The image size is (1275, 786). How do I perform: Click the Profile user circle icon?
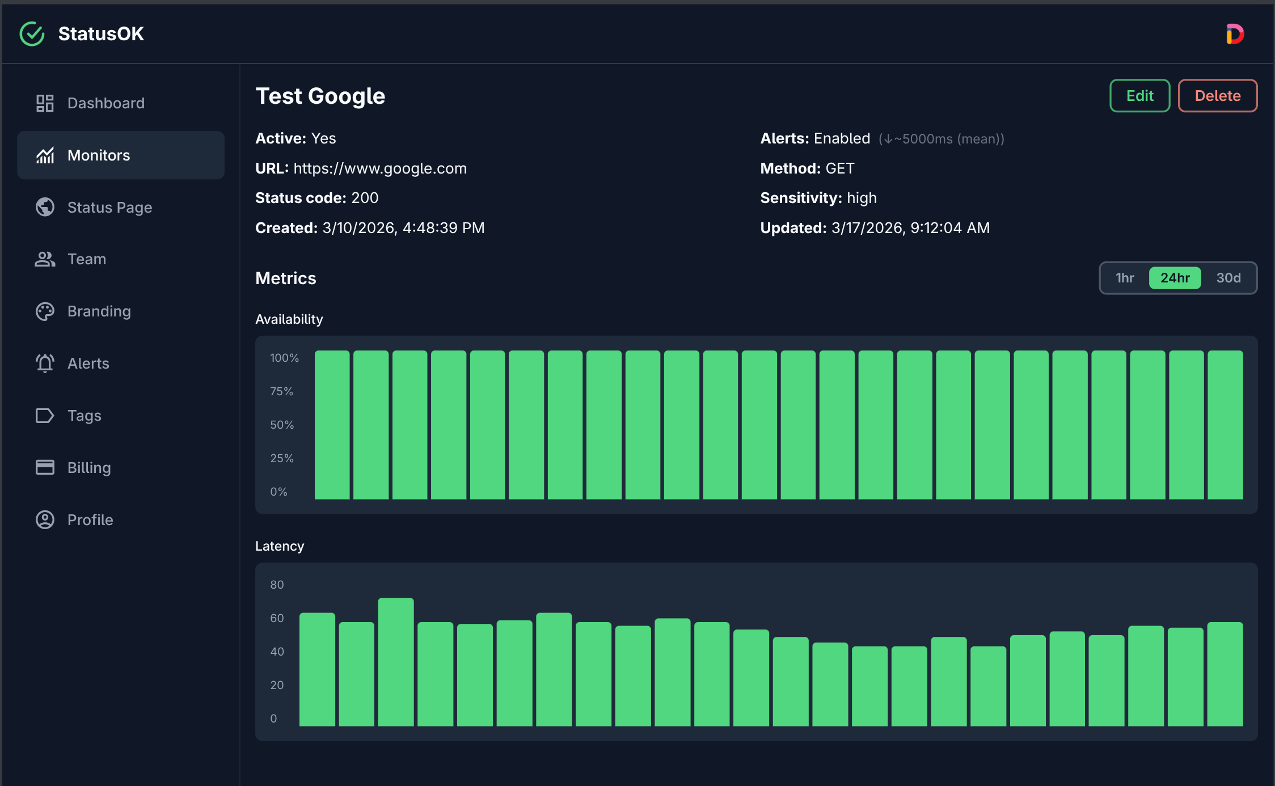(45, 519)
